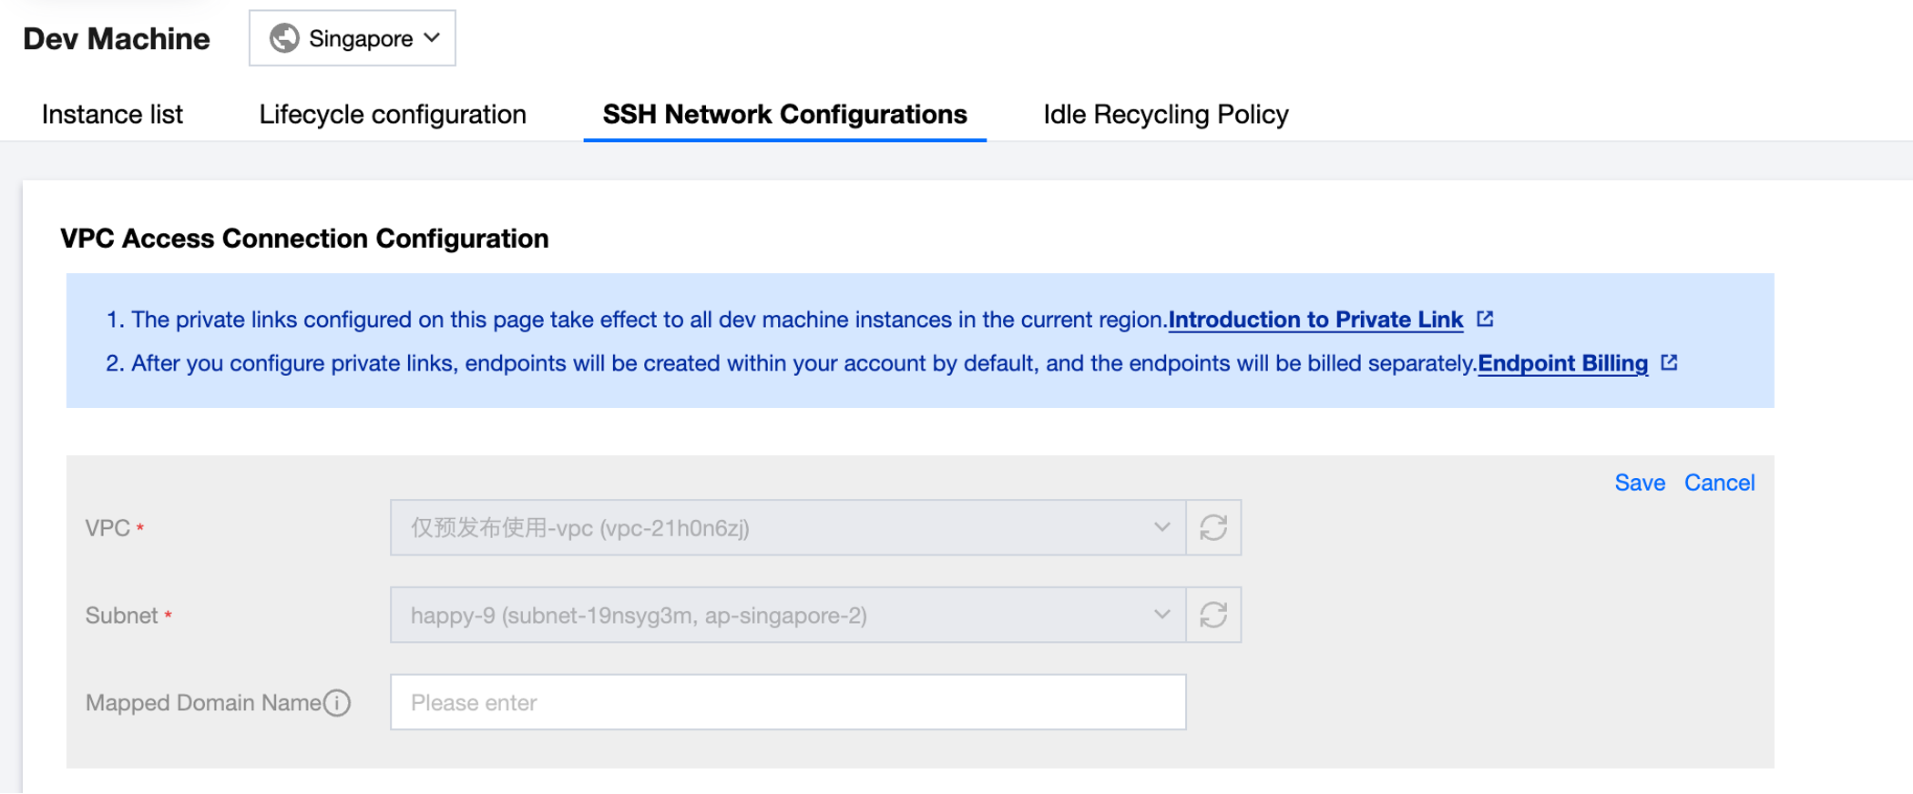The height and width of the screenshot is (794, 1913).
Task: Refresh the VPC list
Action: click(1213, 528)
